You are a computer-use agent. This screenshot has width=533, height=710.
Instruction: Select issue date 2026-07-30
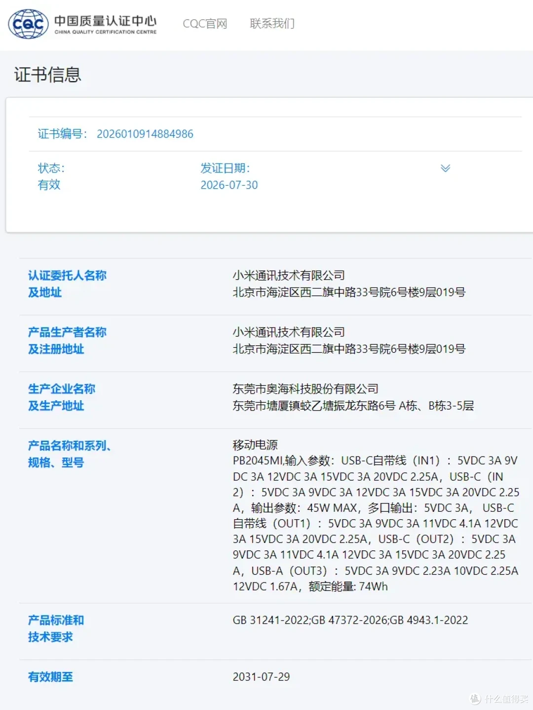point(229,185)
